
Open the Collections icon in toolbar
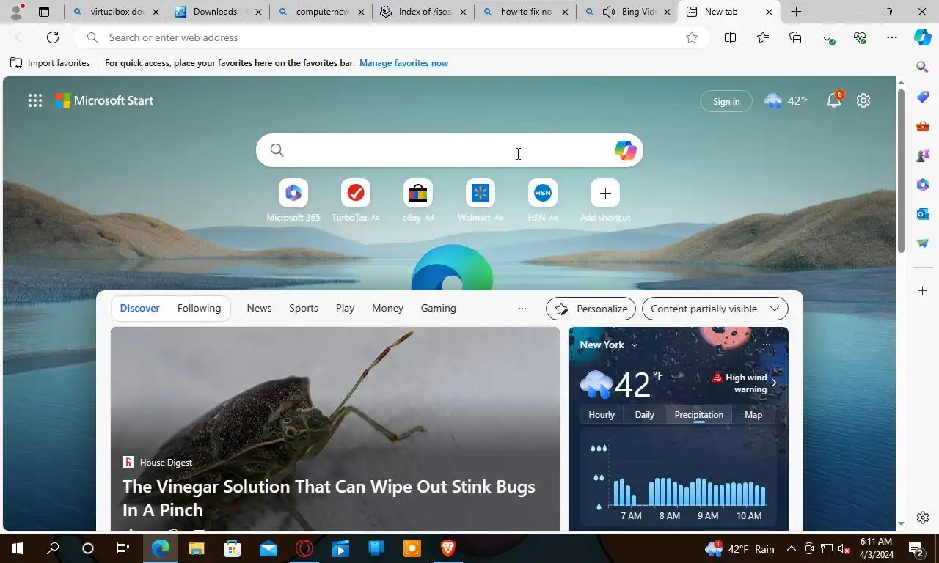coord(795,37)
